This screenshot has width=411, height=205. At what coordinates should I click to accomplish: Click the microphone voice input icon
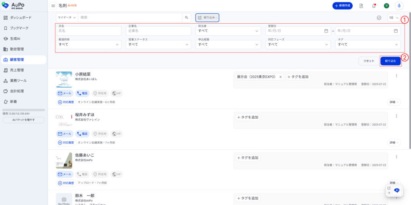(399, 6)
